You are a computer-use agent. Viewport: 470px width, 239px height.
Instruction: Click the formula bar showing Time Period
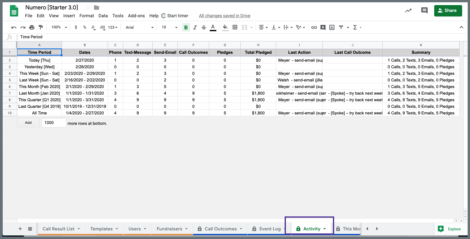click(x=241, y=37)
